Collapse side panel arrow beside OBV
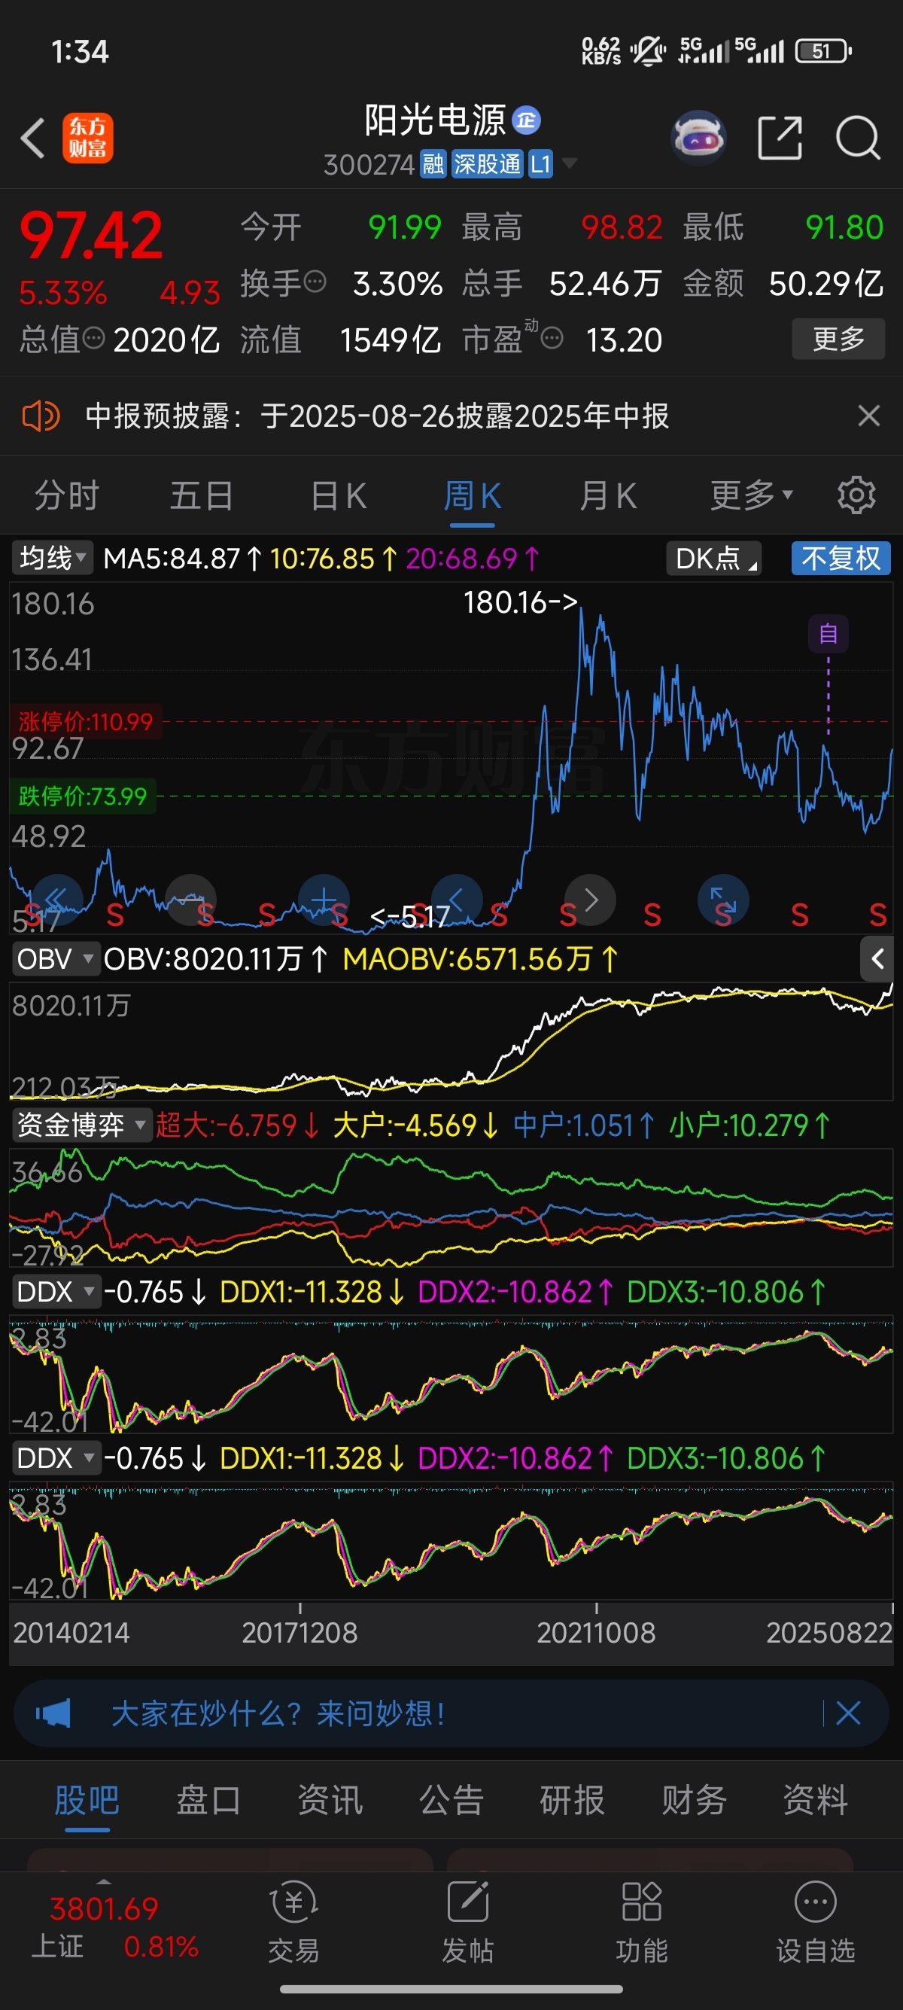 (x=877, y=959)
